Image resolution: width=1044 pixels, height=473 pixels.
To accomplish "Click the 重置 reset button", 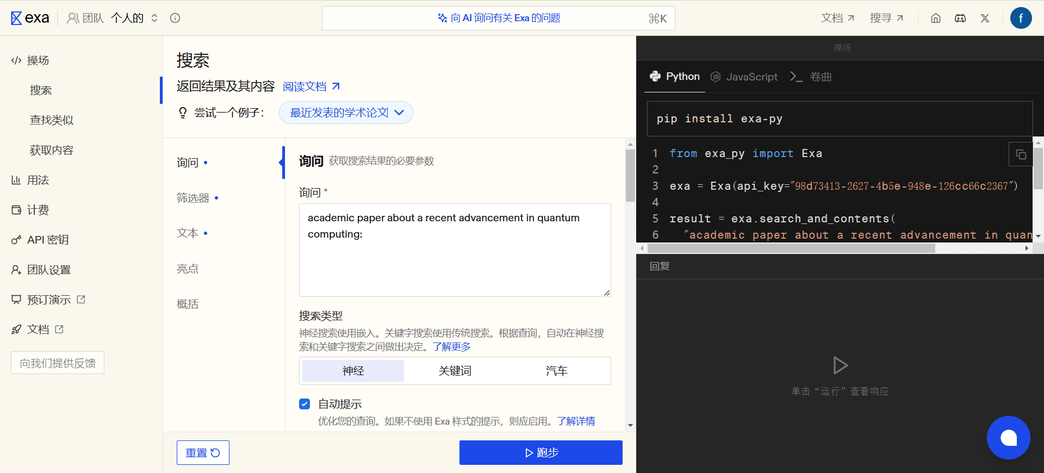I will click(203, 452).
